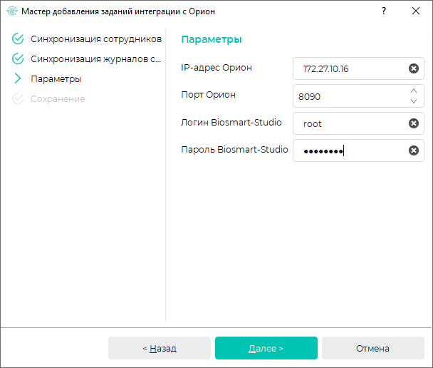Click the Параметры heading text
This screenshot has height=368, width=433.
pyautogui.click(x=212, y=39)
